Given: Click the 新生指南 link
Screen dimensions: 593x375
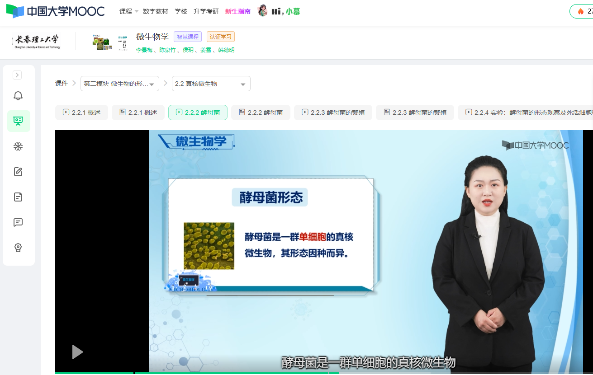Looking at the screenshot, I should point(237,11).
